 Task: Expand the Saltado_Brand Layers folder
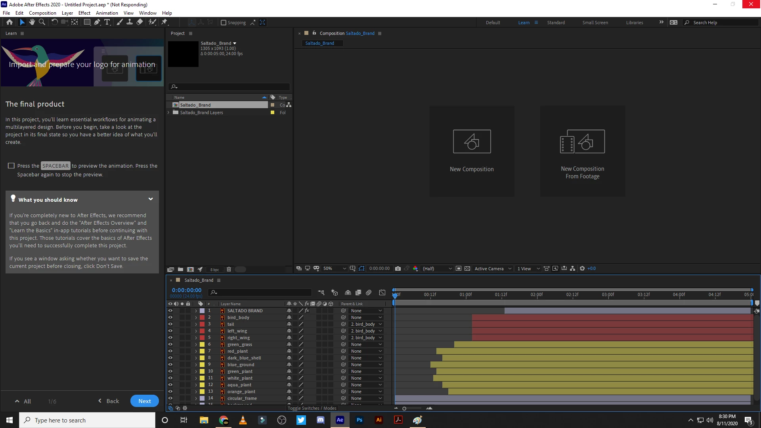[x=169, y=113]
